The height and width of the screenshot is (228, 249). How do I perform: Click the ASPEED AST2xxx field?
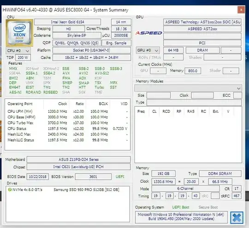click(x=202, y=29)
